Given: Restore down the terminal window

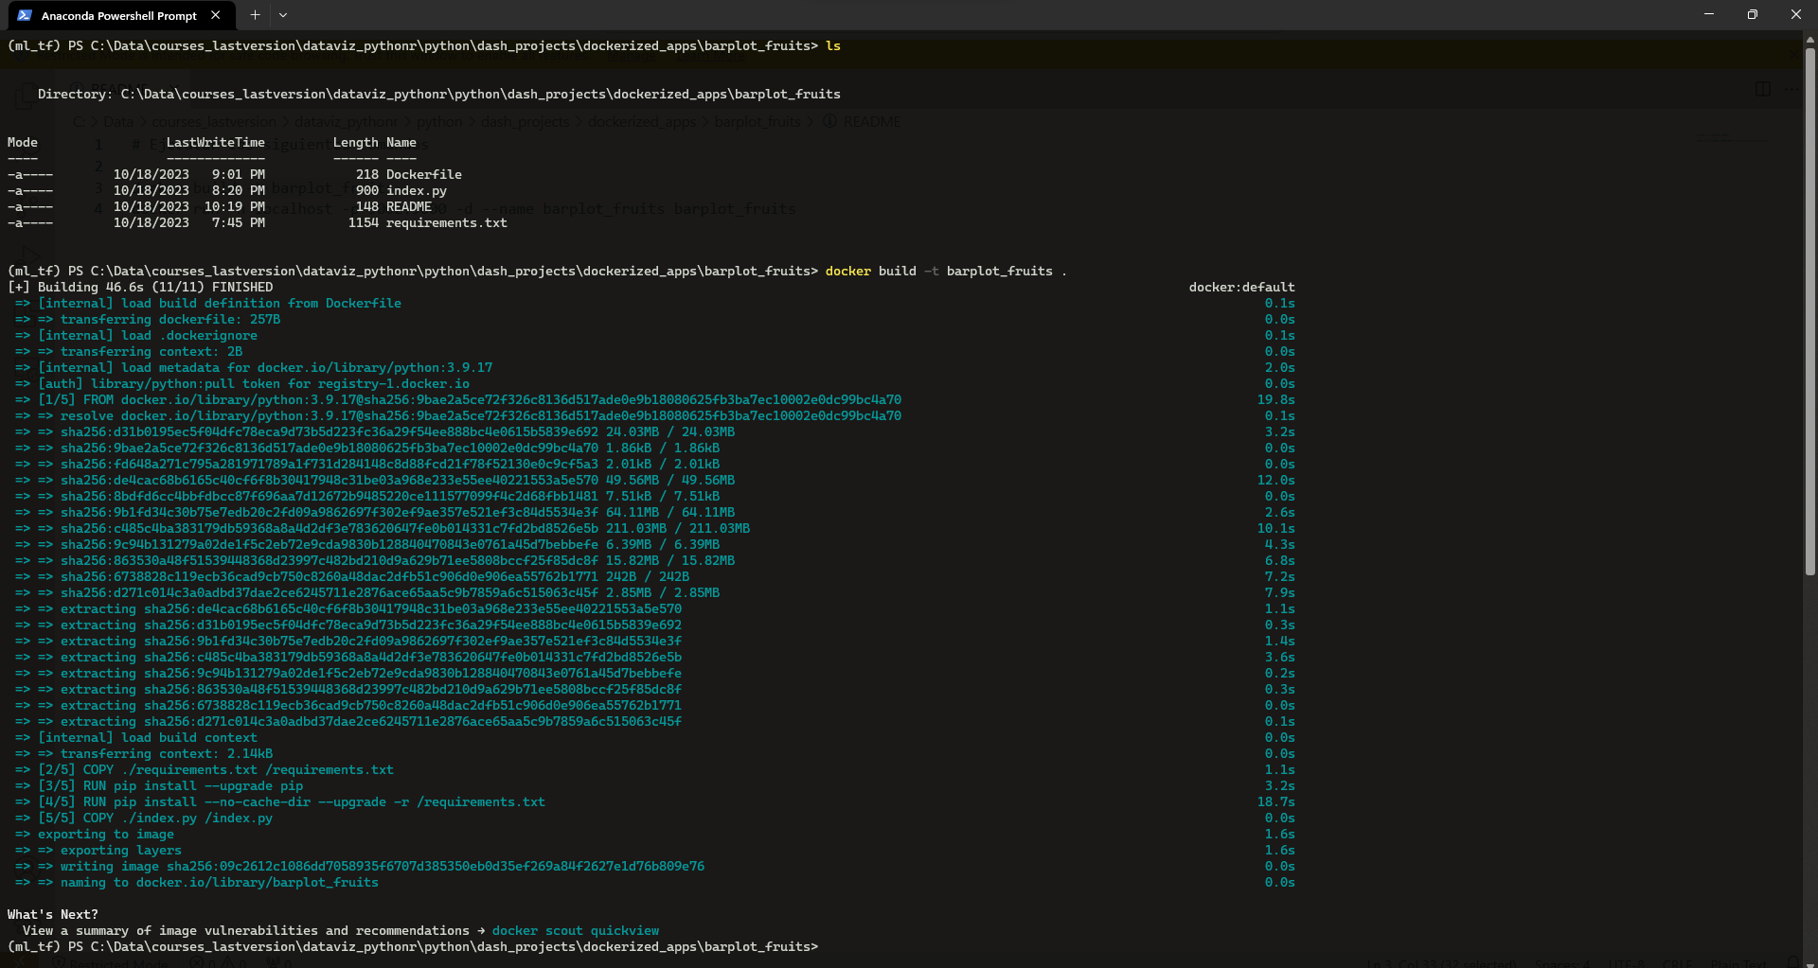Looking at the screenshot, I should (1753, 14).
